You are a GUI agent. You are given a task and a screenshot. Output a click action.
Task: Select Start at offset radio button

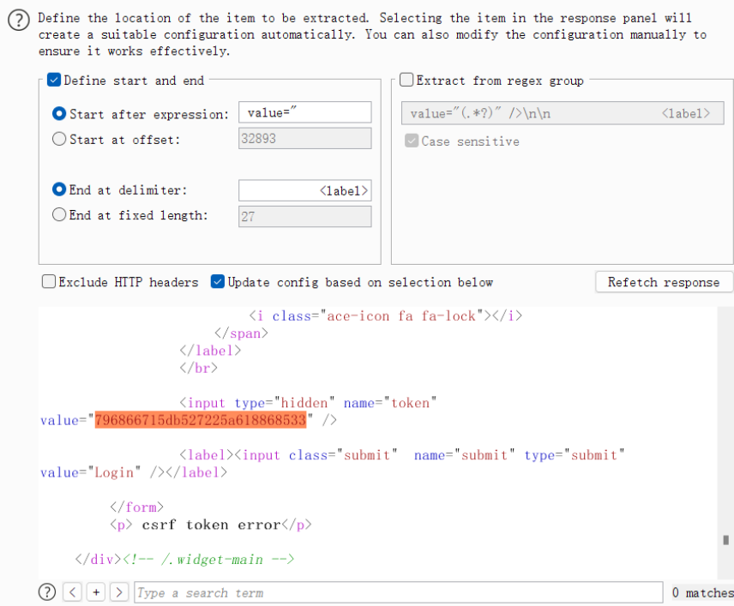[x=59, y=139]
